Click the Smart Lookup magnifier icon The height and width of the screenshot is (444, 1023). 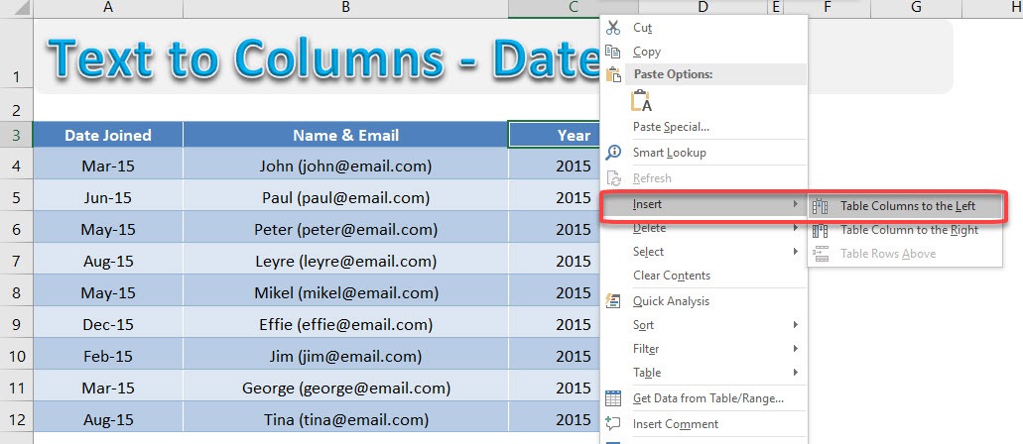point(613,153)
